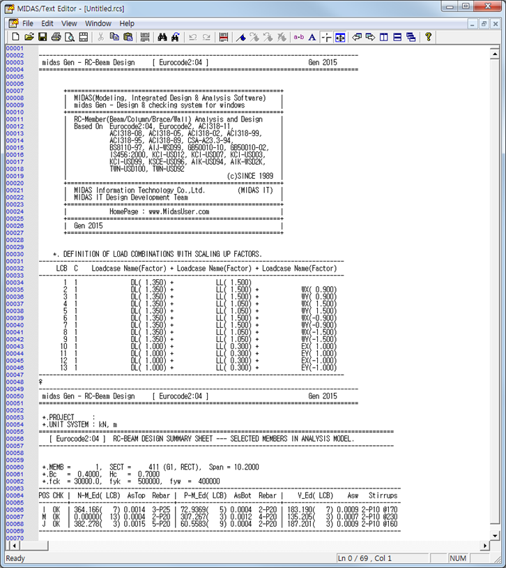The height and width of the screenshot is (568, 506).
Task: Click '(c)SINCE 1989' text
Action: click(250, 176)
